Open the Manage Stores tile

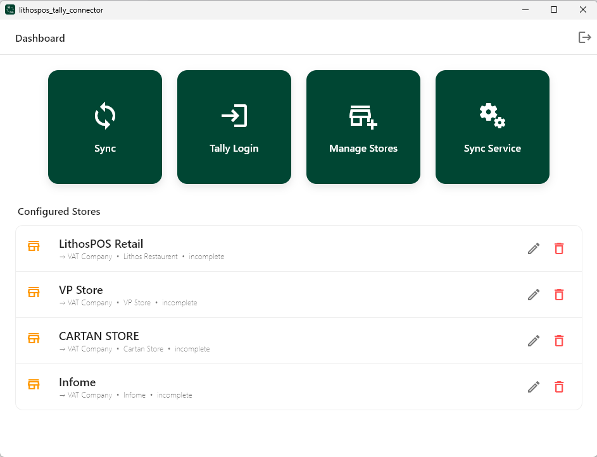pyautogui.click(x=363, y=127)
